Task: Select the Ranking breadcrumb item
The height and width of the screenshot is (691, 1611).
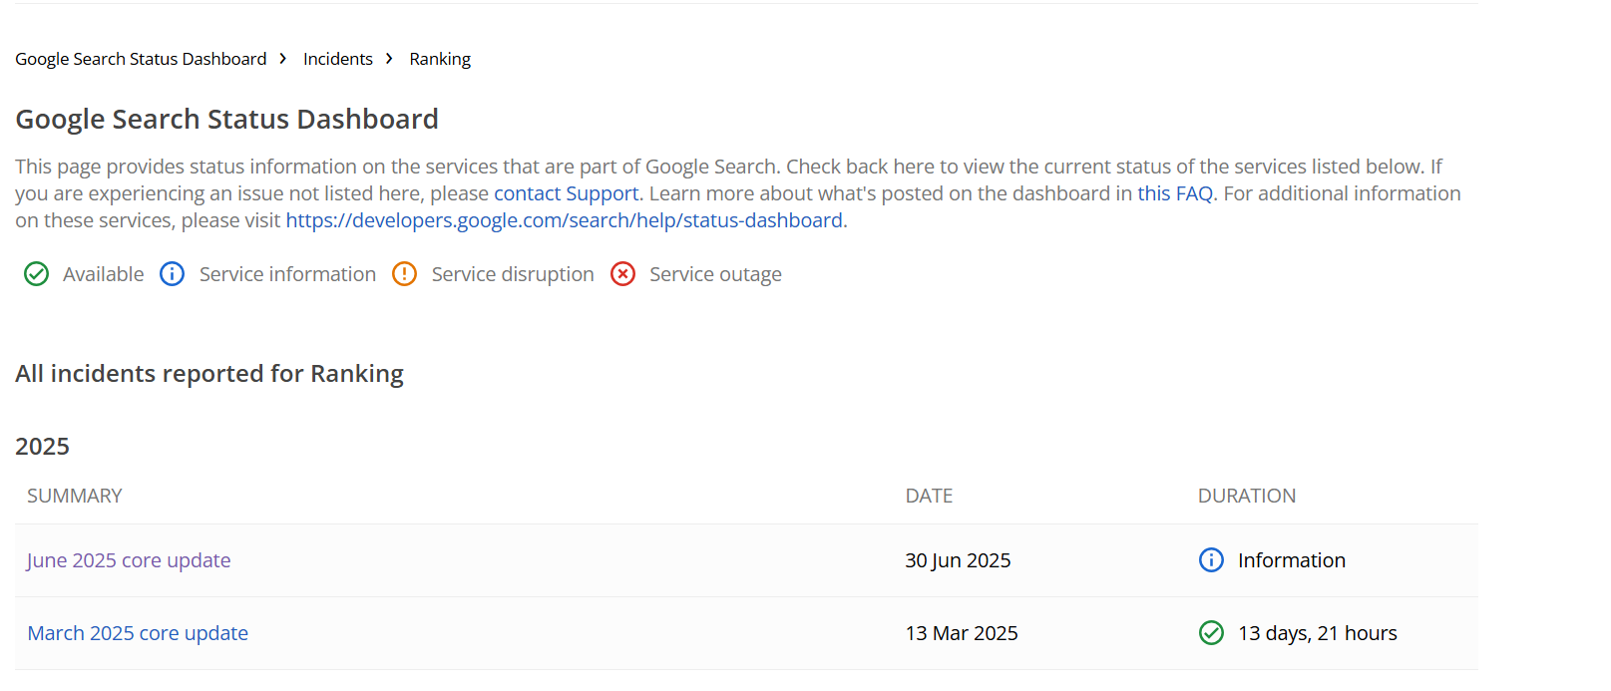Action: pyautogui.click(x=439, y=59)
